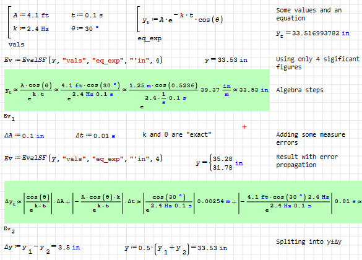This screenshot has height=260, width=362.
Task: Select the definition t := 0.1 s
Action: point(87,15)
